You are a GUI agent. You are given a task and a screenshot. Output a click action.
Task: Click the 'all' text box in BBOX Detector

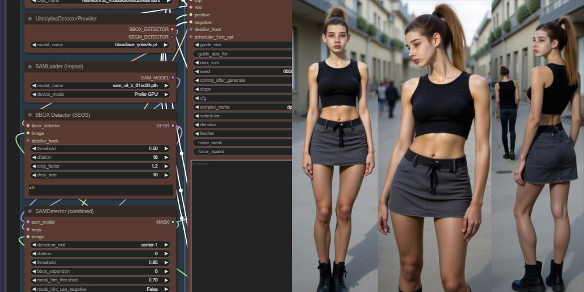click(101, 190)
